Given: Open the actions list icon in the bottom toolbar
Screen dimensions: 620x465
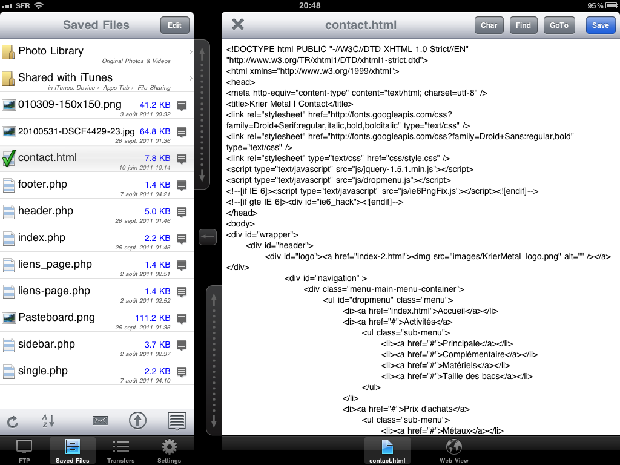Looking at the screenshot, I should [177, 421].
